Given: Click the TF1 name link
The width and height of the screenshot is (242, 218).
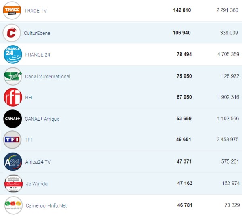Looking at the screenshot, I should [29, 140].
